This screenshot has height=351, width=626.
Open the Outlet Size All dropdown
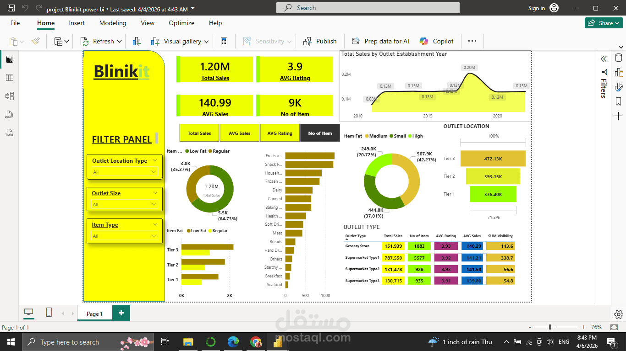click(125, 204)
